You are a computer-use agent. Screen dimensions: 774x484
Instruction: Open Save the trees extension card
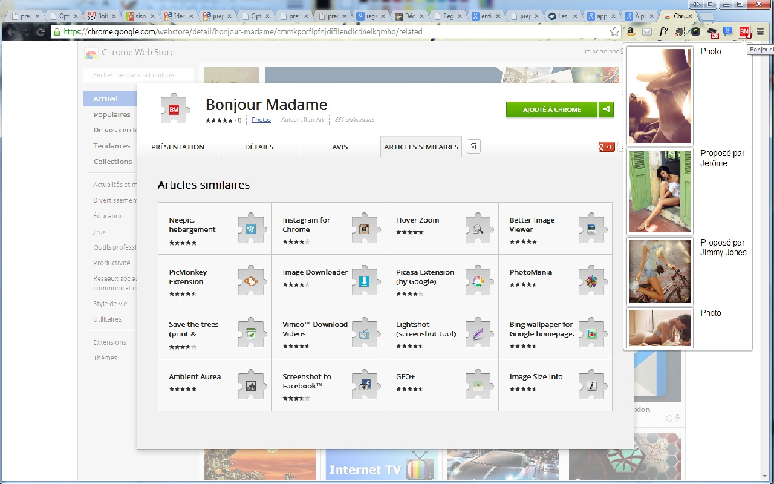pyautogui.click(x=215, y=332)
